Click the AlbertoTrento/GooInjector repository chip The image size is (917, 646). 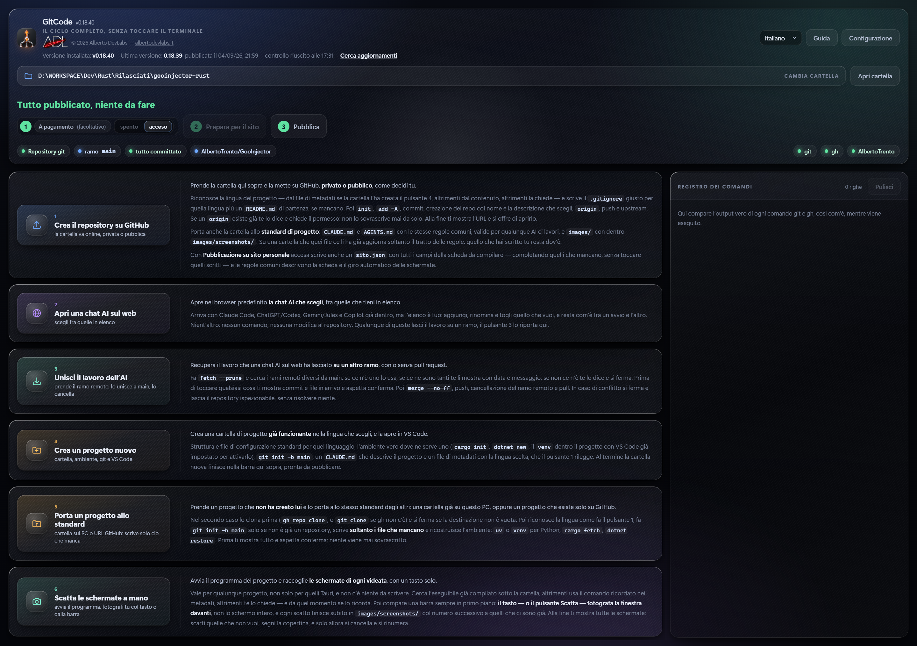(x=233, y=151)
